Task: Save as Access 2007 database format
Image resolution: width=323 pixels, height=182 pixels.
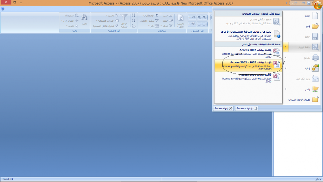Action: (x=248, y=53)
